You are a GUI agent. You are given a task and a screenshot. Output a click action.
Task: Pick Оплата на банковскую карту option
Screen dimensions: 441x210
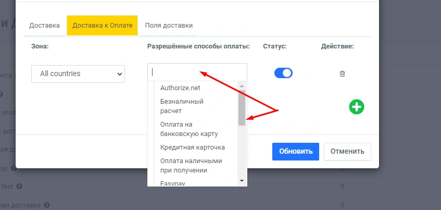189,129
